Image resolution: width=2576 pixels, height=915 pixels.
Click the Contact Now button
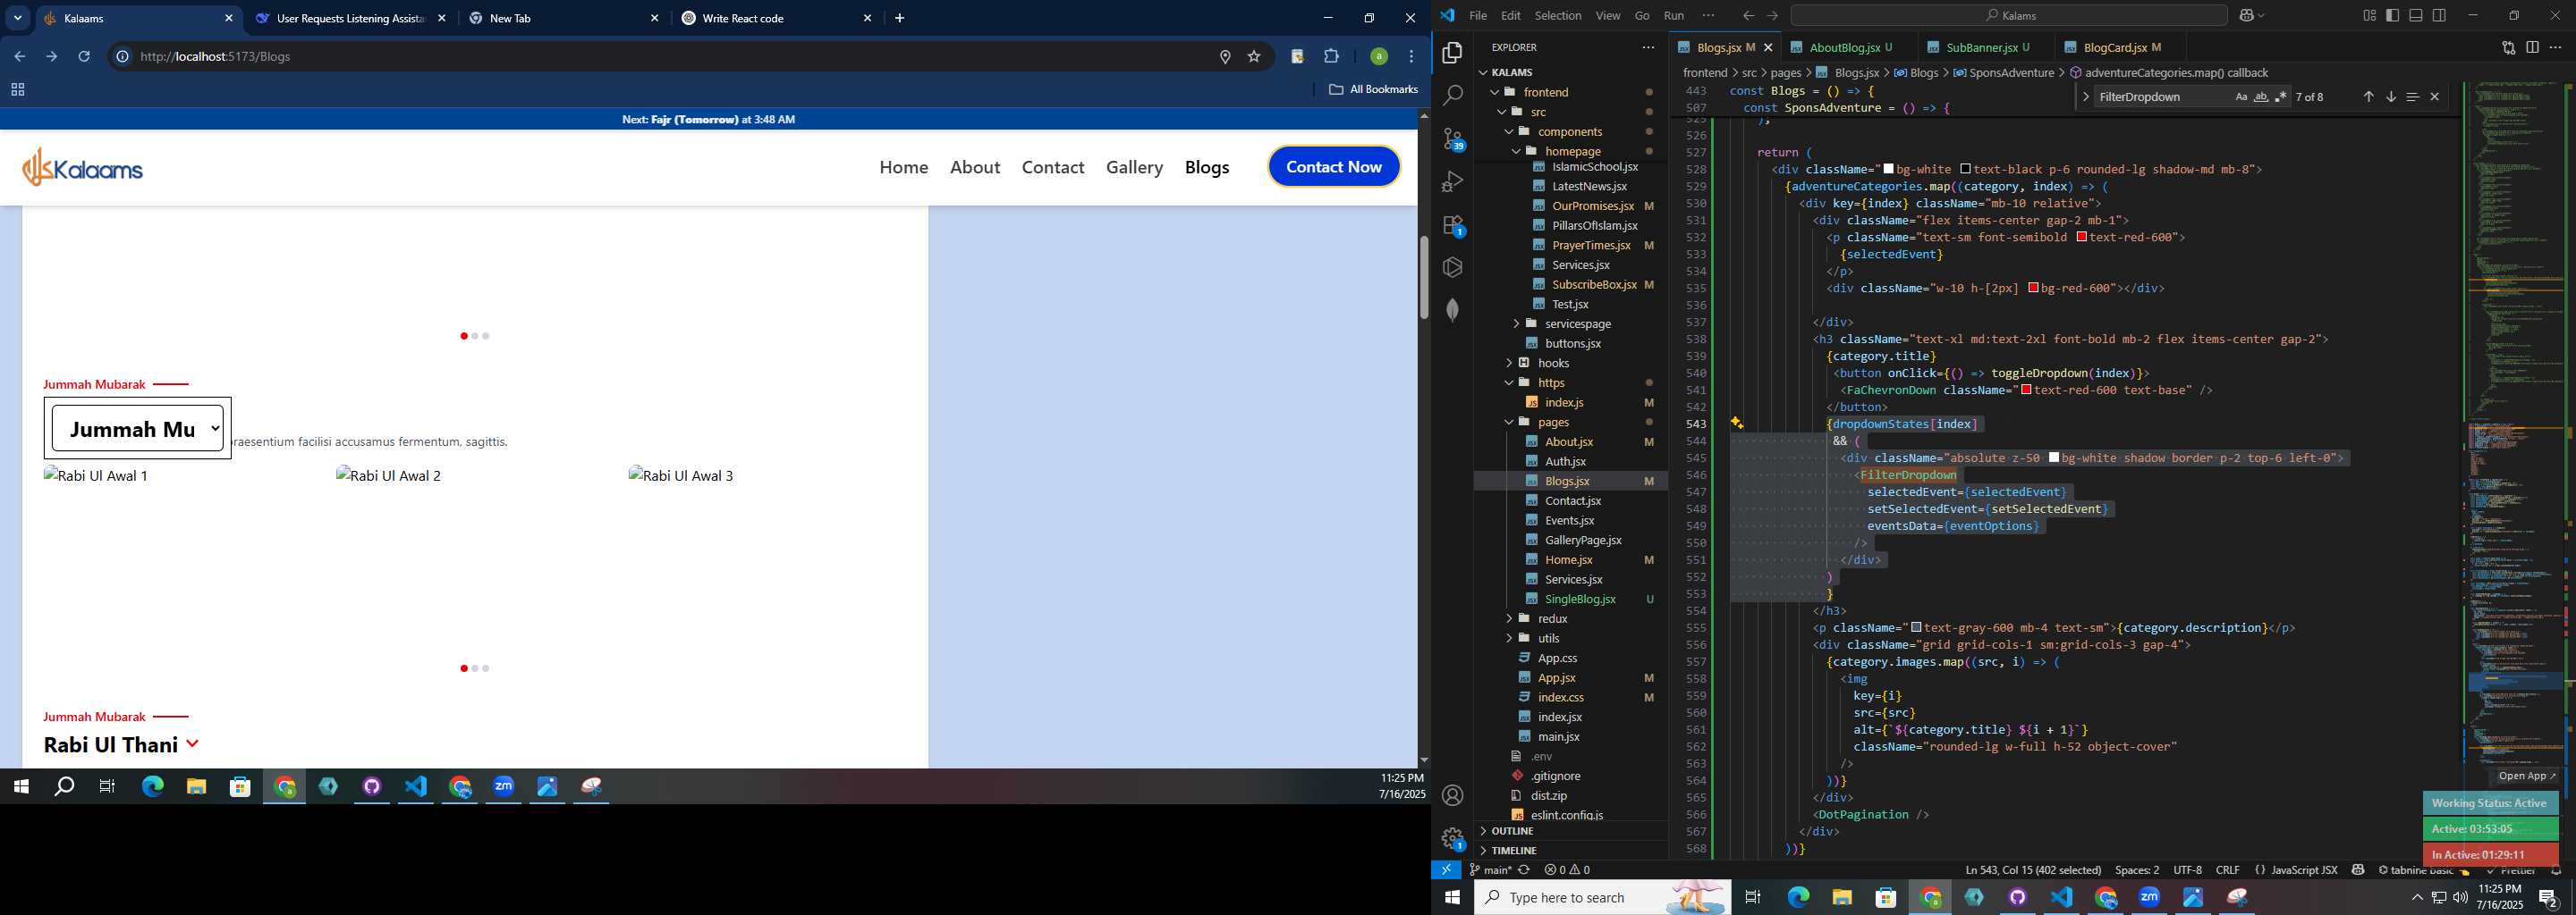1333,167
